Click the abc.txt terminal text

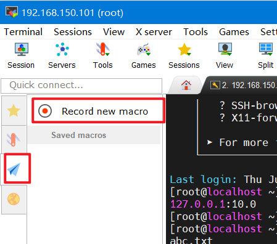click(x=191, y=240)
